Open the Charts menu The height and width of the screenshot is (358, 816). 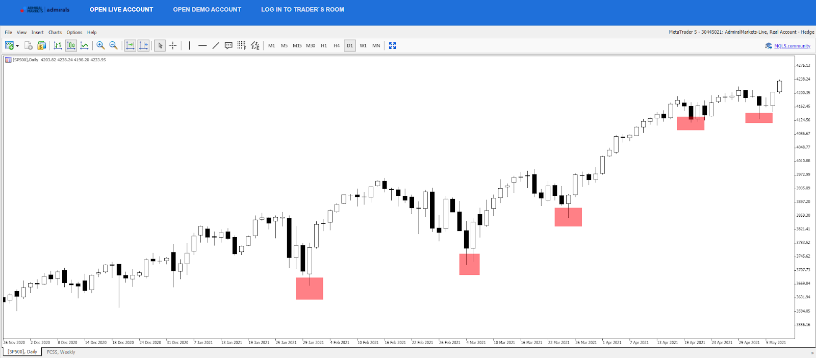pyautogui.click(x=55, y=32)
